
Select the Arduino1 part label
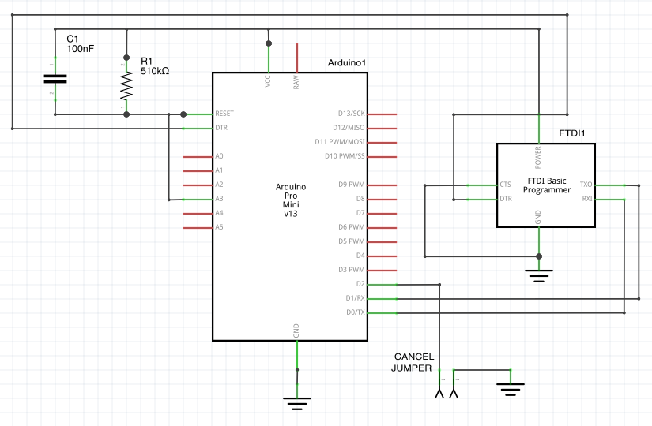coord(347,62)
